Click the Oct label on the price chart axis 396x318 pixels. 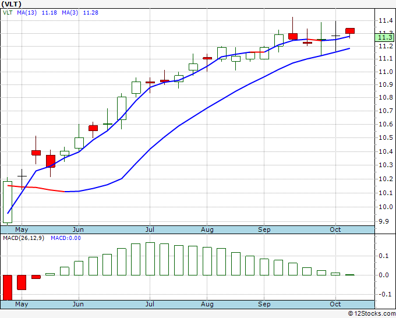(335, 229)
